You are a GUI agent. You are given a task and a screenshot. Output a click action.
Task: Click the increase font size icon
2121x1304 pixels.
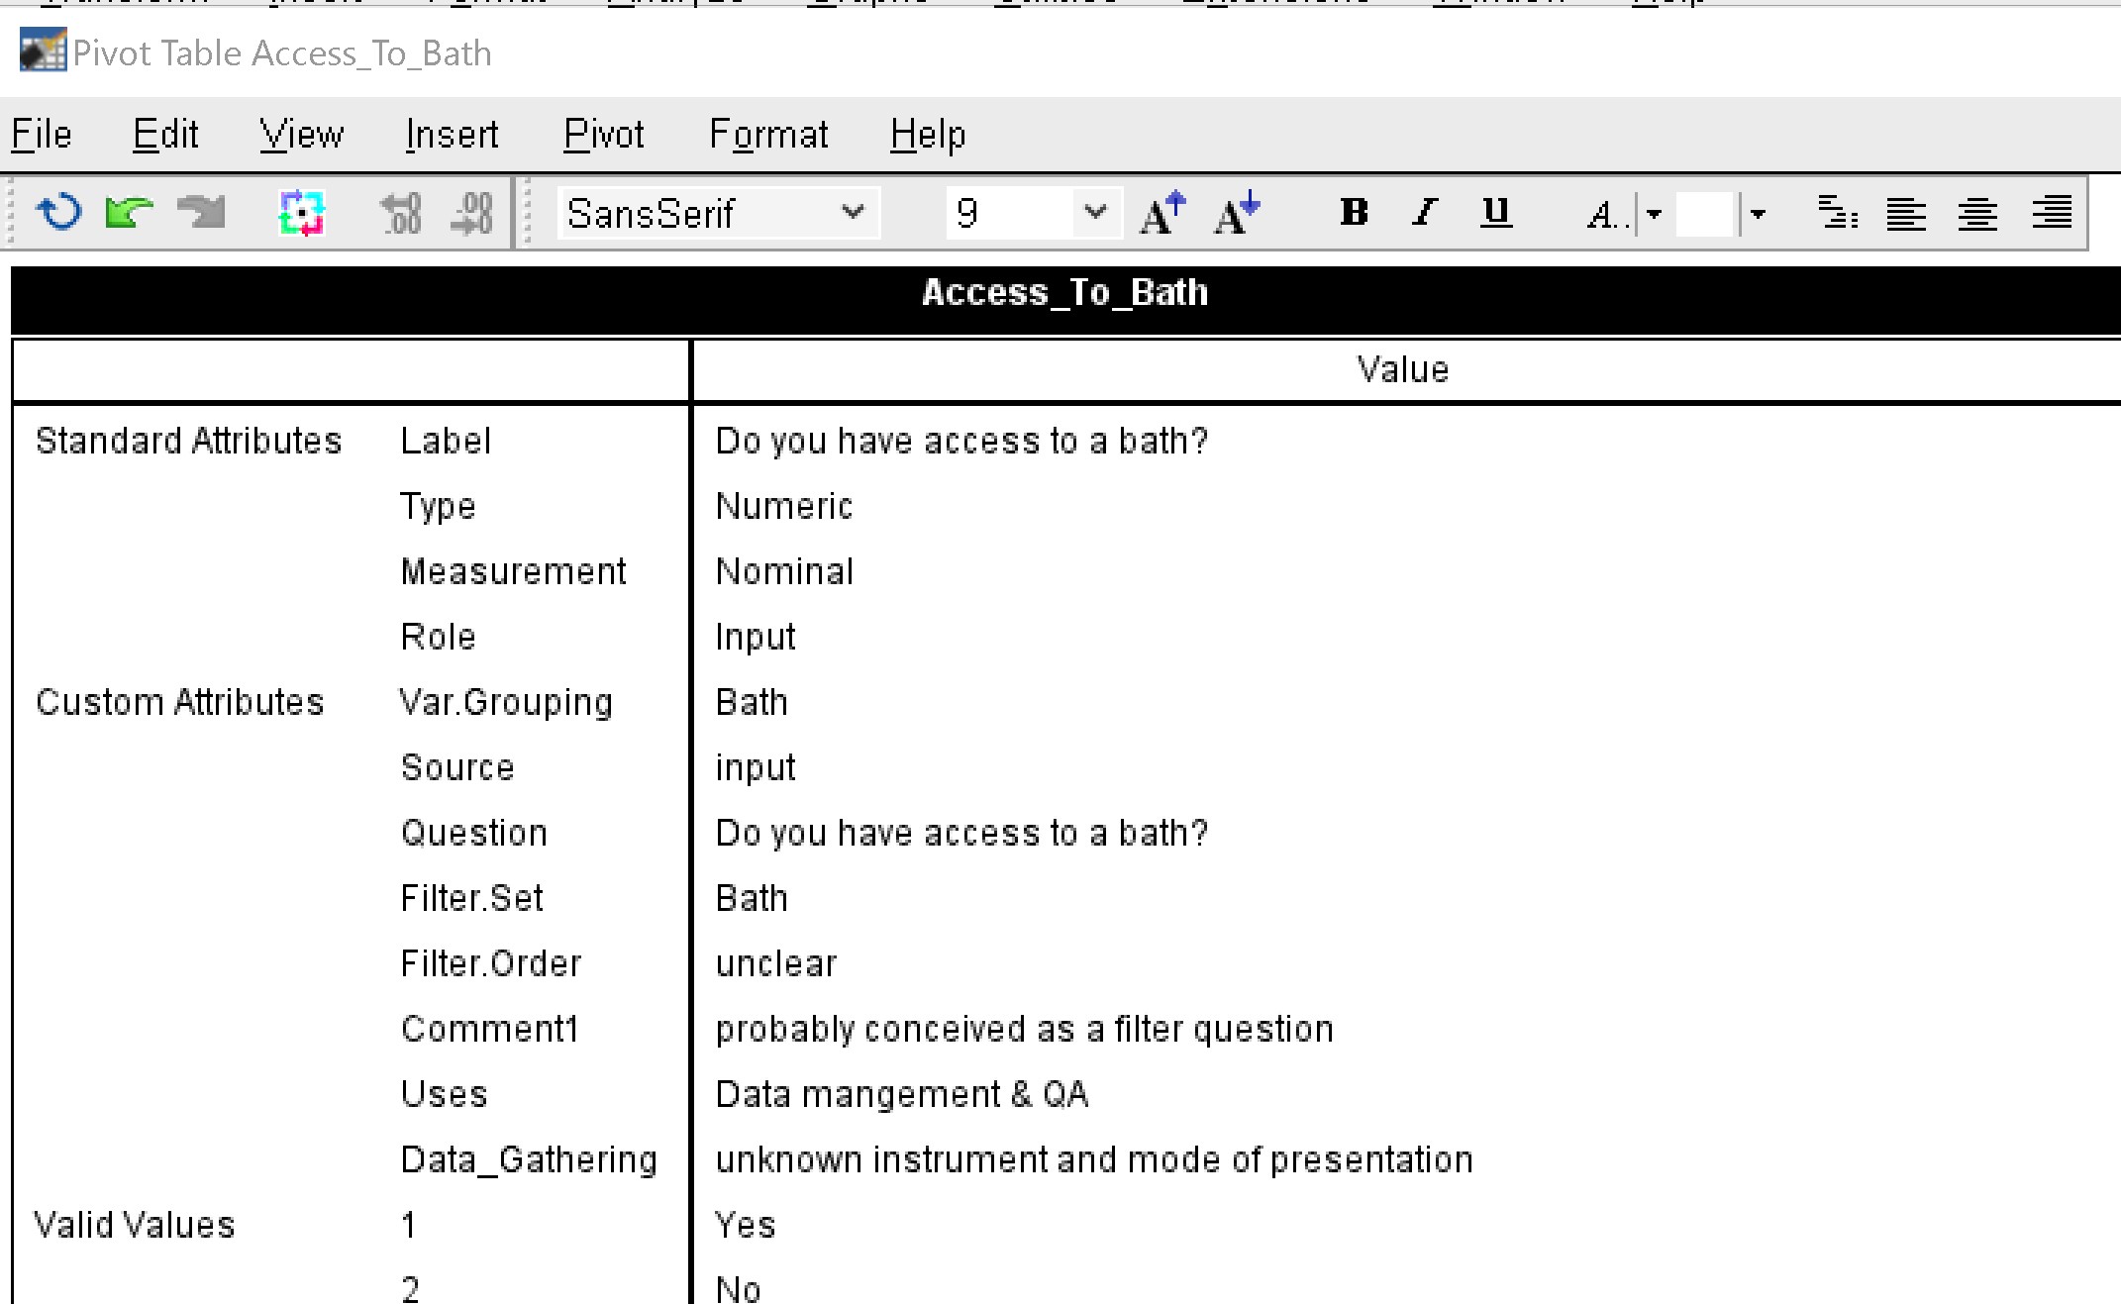[1162, 213]
